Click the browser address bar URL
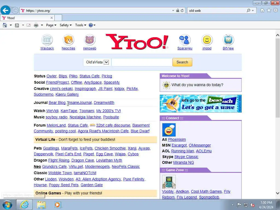The height and width of the screenshot is (210, 280). [38, 11]
